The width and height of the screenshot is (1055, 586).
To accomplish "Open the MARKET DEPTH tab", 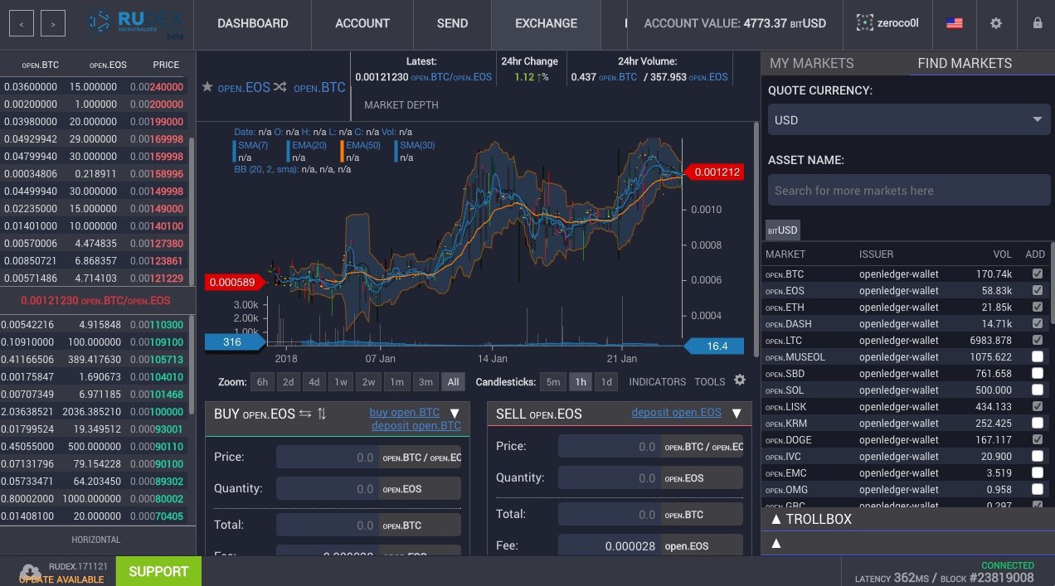I will (x=401, y=105).
